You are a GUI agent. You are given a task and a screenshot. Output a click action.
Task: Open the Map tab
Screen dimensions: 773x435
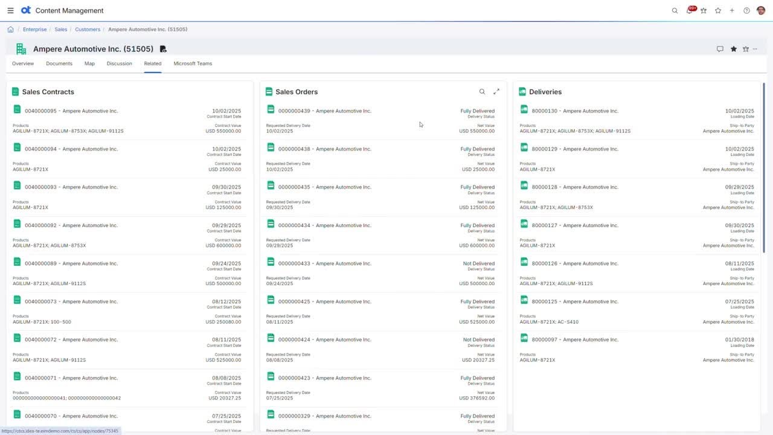point(89,63)
